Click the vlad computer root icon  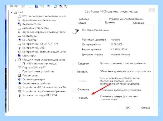[16, 12]
